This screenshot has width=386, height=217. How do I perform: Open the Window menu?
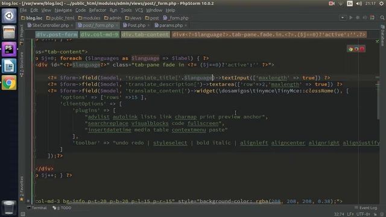(x=154, y=10)
